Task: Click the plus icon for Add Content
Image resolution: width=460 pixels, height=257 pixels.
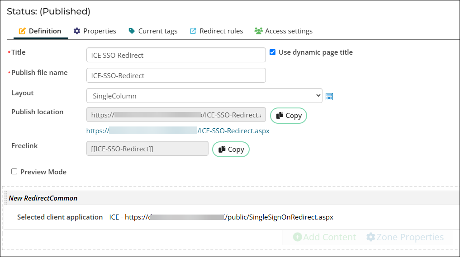Action: point(297,237)
